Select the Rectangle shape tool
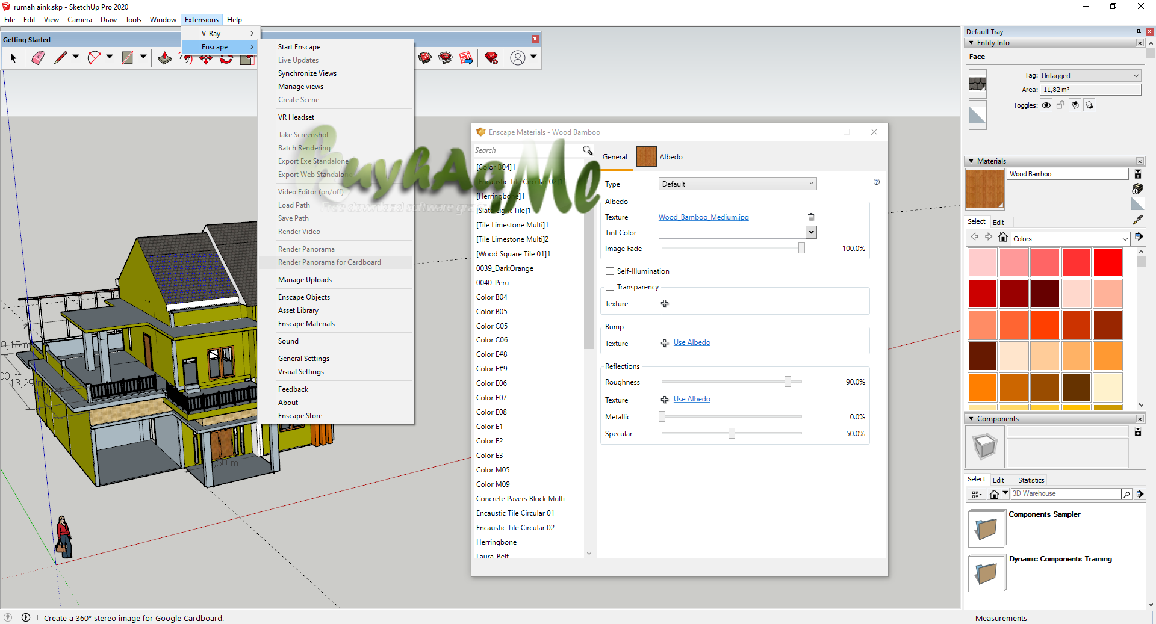 (x=128, y=58)
